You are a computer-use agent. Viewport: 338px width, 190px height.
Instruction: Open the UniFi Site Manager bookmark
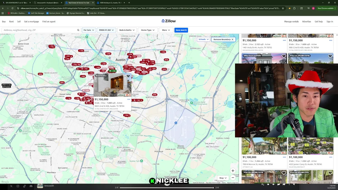point(36,13)
